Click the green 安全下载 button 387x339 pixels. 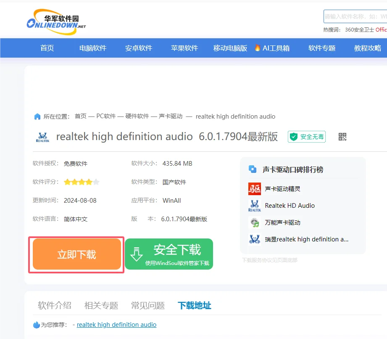coord(169,254)
